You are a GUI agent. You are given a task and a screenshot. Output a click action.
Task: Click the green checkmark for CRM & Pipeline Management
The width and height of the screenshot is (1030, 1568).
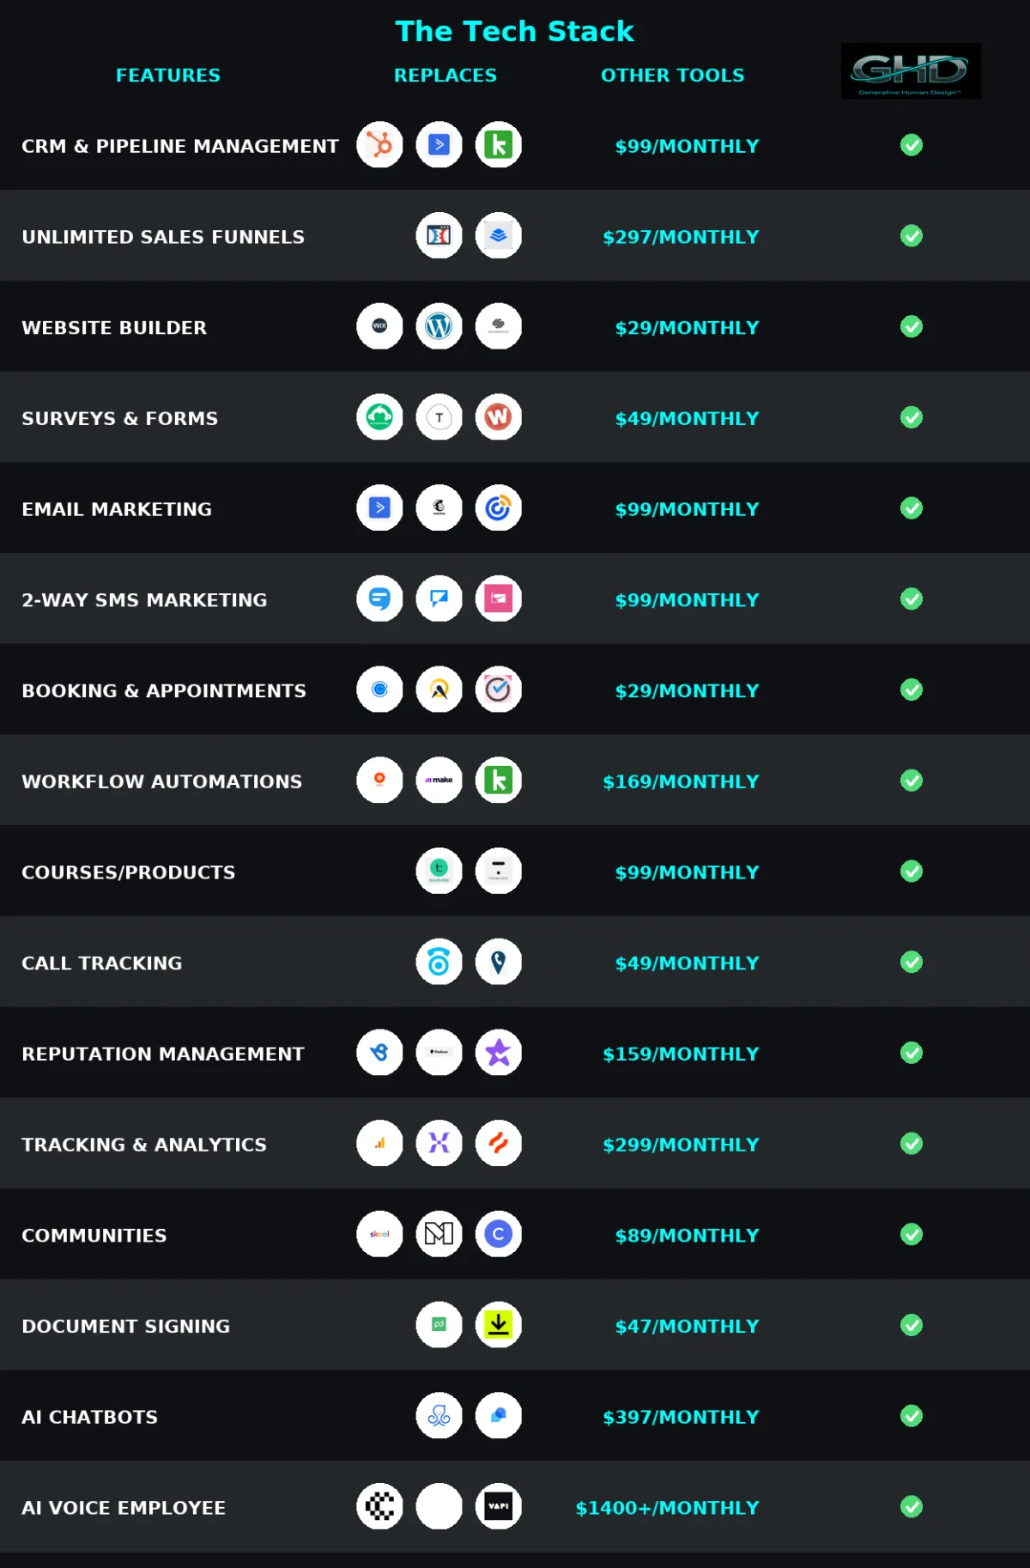[912, 145]
